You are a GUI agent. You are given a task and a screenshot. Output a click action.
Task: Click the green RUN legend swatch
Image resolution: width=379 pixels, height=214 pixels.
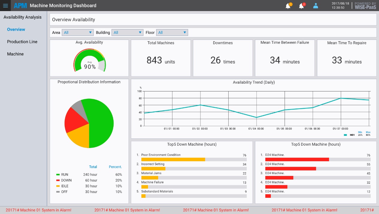click(x=58, y=174)
